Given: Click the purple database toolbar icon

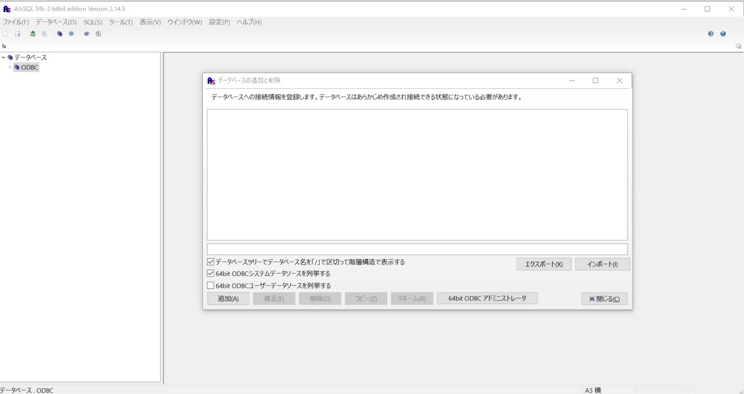Looking at the screenshot, I should pos(59,33).
